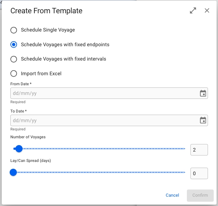
Task: Click the Lay/Can Spread days value box
Action: pos(199,173)
